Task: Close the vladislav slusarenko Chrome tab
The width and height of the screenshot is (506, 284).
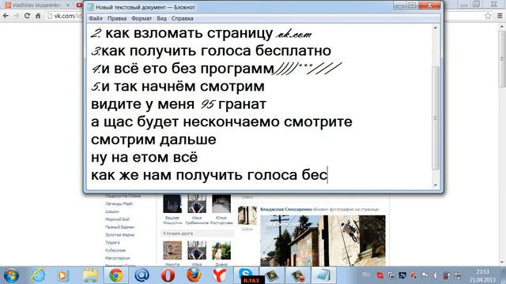Action: pyautogui.click(x=68, y=6)
